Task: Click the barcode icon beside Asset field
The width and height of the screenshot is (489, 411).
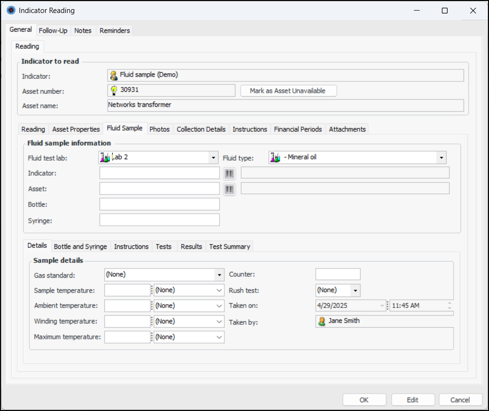Action: point(230,189)
